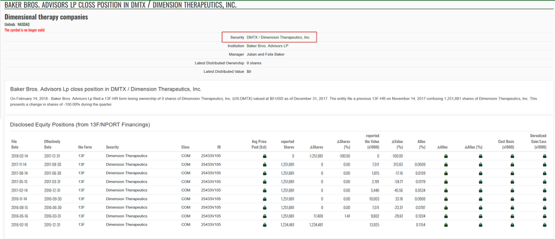Screen dimensions: 555x239
Task: Select the 1,234,481 reported shares cell
Action: pos(287,225)
